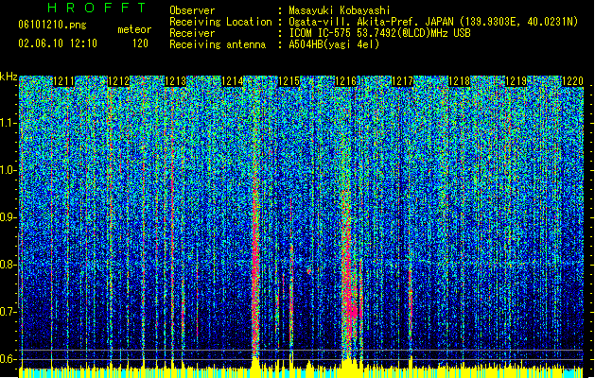The height and width of the screenshot is (378, 595).
Task: Click the A504HB(yagi 4el) antenna text
Action: click(334, 44)
